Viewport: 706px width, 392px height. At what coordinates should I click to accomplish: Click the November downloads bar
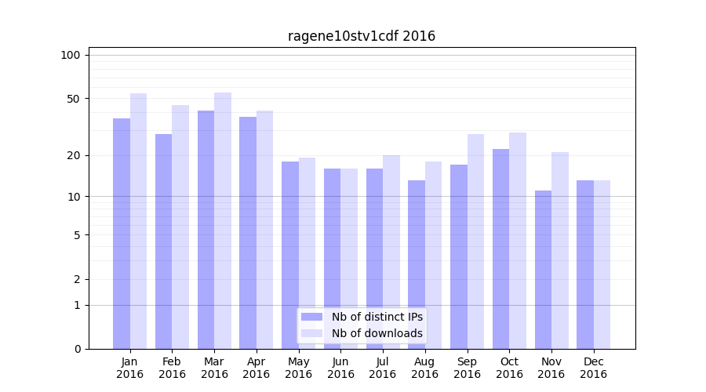click(x=560, y=251)
